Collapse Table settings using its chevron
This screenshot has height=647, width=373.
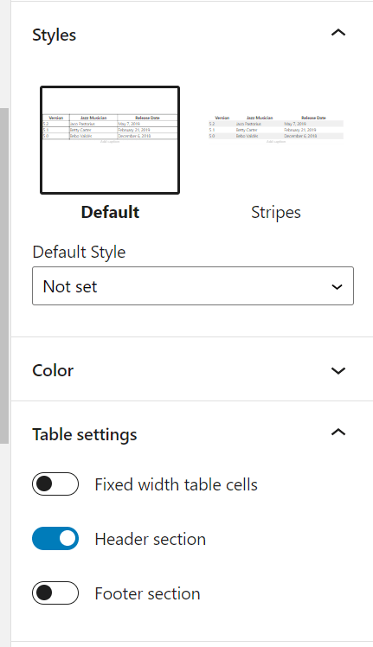pos(338,432)
